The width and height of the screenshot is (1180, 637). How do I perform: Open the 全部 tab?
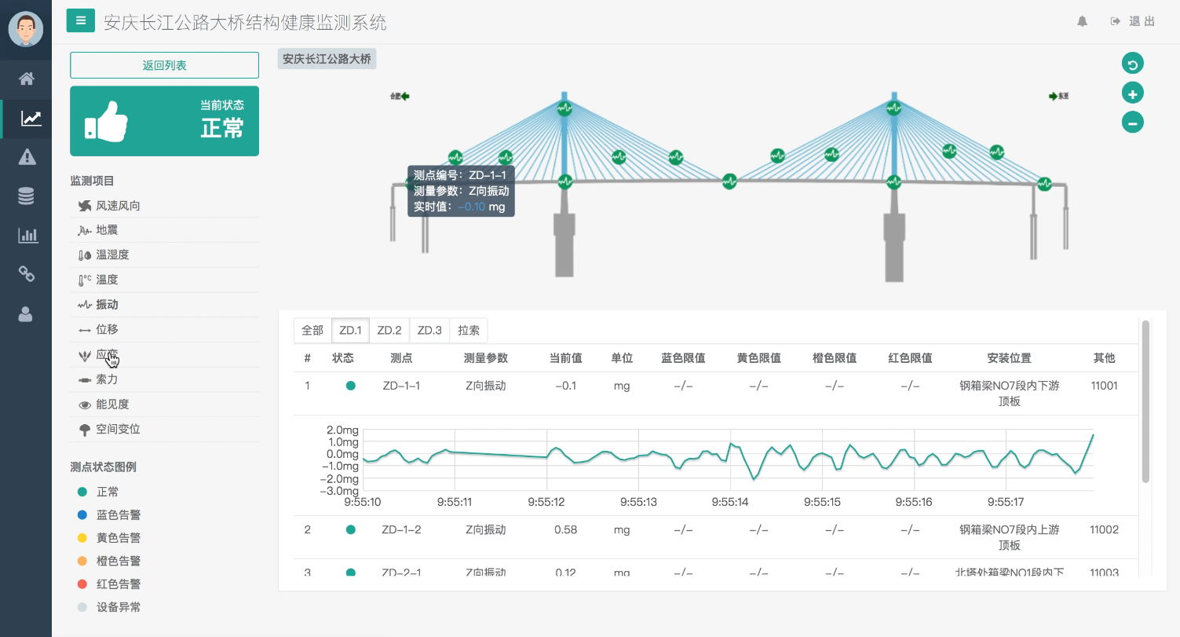(312, 331)
